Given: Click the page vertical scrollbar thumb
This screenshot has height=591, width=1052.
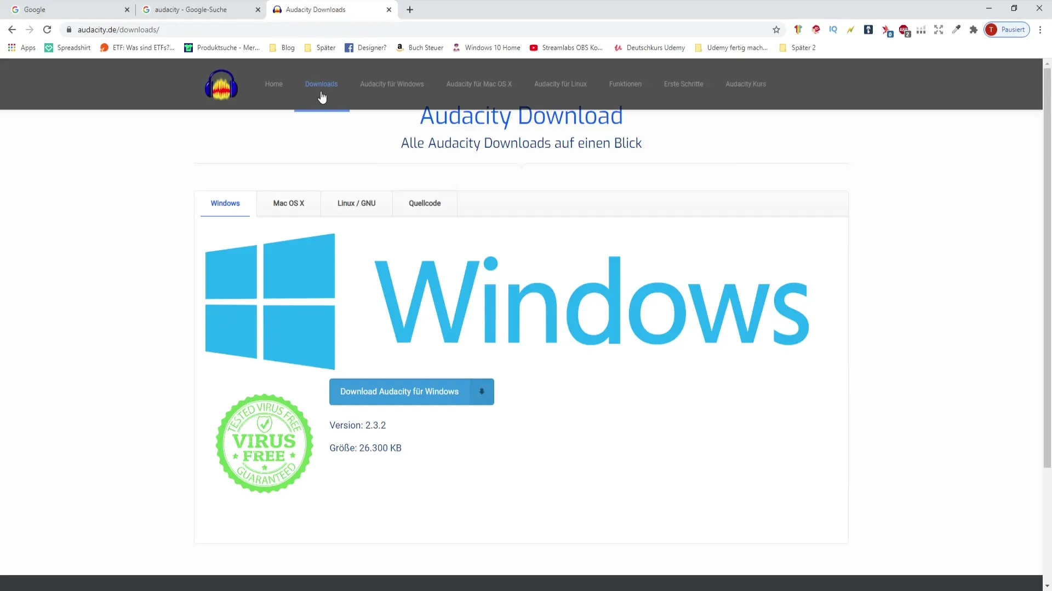Looking at the screenshot, I should (1047, 268).
